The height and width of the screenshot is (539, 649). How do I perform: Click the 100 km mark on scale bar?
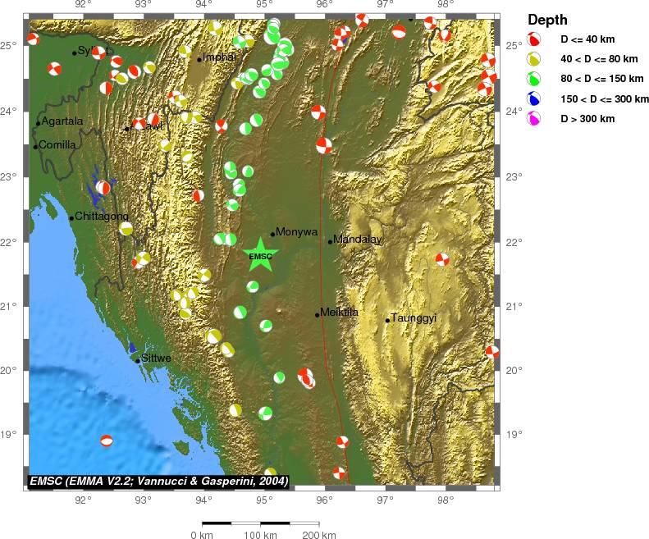coord(261,536)
